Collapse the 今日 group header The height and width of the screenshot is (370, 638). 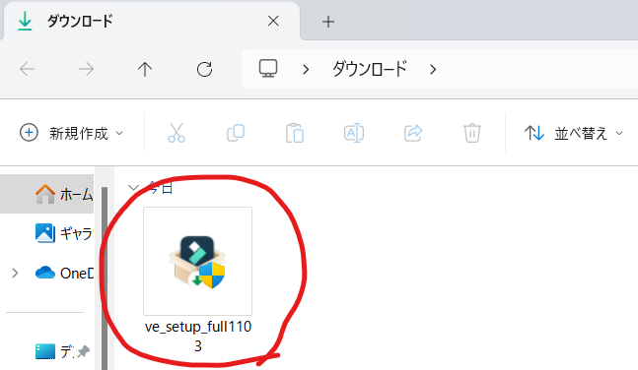[x=133, y=188]
